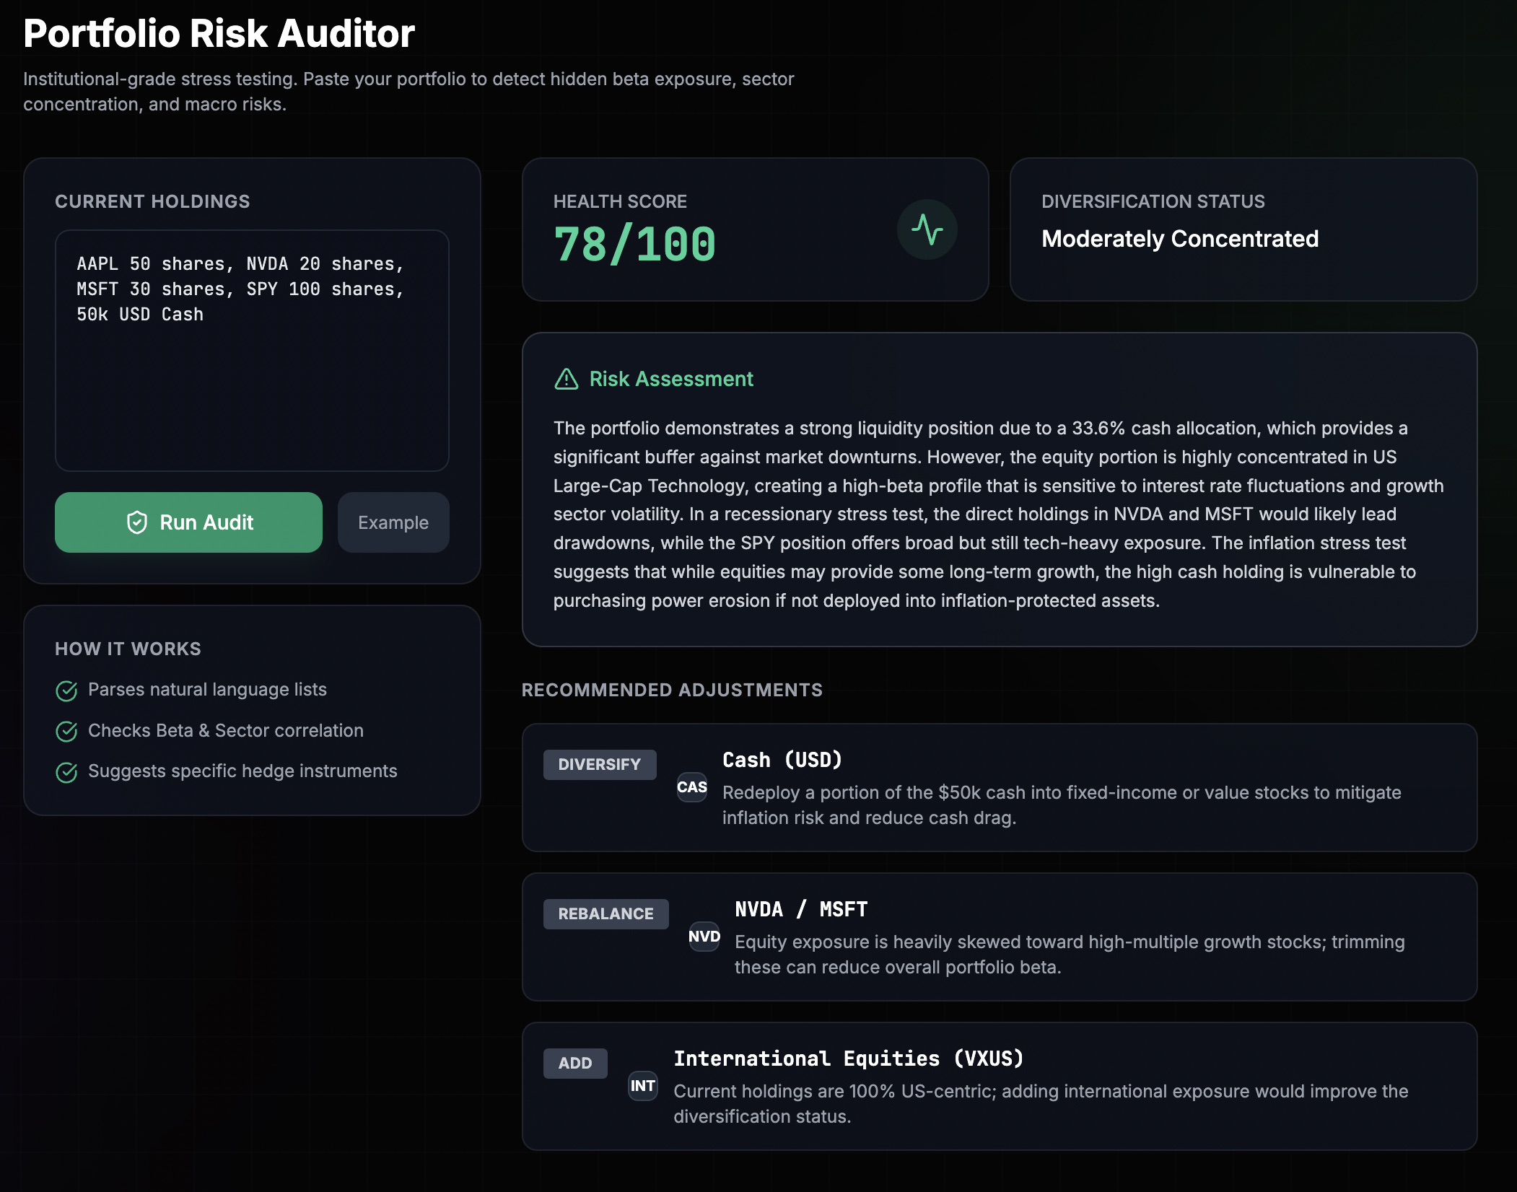Click the CAS ticker badge icon
The width and height of the screenshot is (1517, 1192).
coord(691,787)
